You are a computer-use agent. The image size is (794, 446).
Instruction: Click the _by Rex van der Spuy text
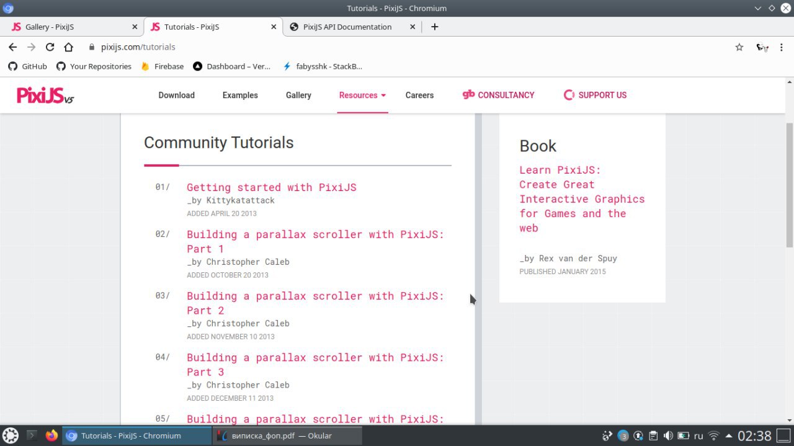pyautogui.click(x=568, y=258)
